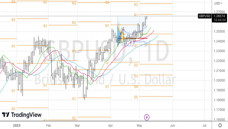Click the Apr label on time axis
Viewport: 228px width, 129px height.
tap(110, 125)
